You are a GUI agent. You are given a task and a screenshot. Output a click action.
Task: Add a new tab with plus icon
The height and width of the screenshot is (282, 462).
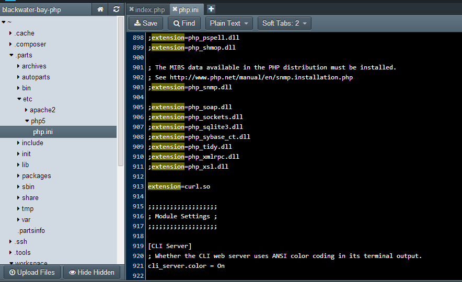click(211, 9)
